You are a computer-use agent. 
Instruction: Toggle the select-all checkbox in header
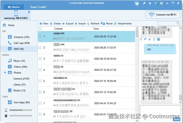pyautogui.click(x=40, y=28)
